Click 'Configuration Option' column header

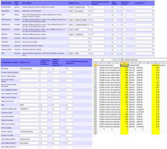[10, 62]
